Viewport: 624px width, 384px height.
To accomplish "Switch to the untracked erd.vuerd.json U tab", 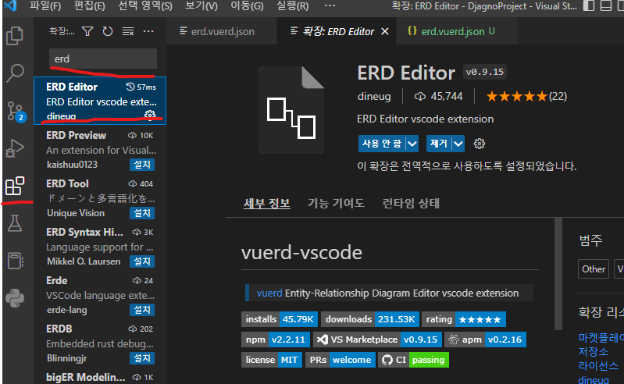I will (457, 31).
